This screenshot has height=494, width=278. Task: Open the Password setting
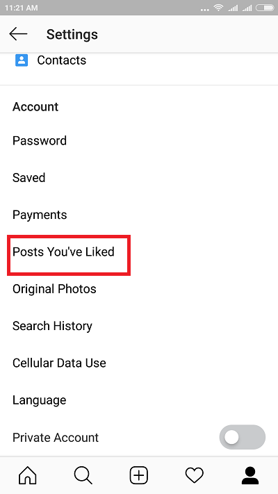click(139, 140)
